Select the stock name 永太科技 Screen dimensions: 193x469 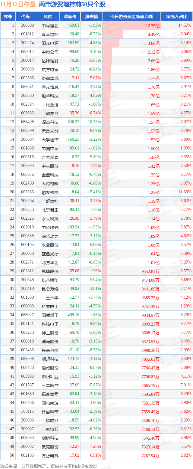point(50,219)
